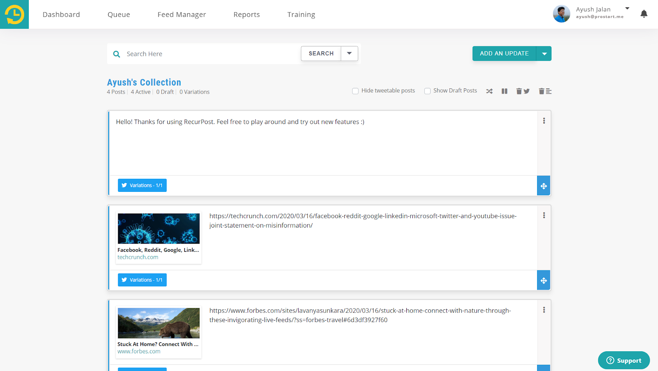Screen dimensions: 658x371
Task: Click the coronavirus article thumbnail
Action: tap(159, 228)
